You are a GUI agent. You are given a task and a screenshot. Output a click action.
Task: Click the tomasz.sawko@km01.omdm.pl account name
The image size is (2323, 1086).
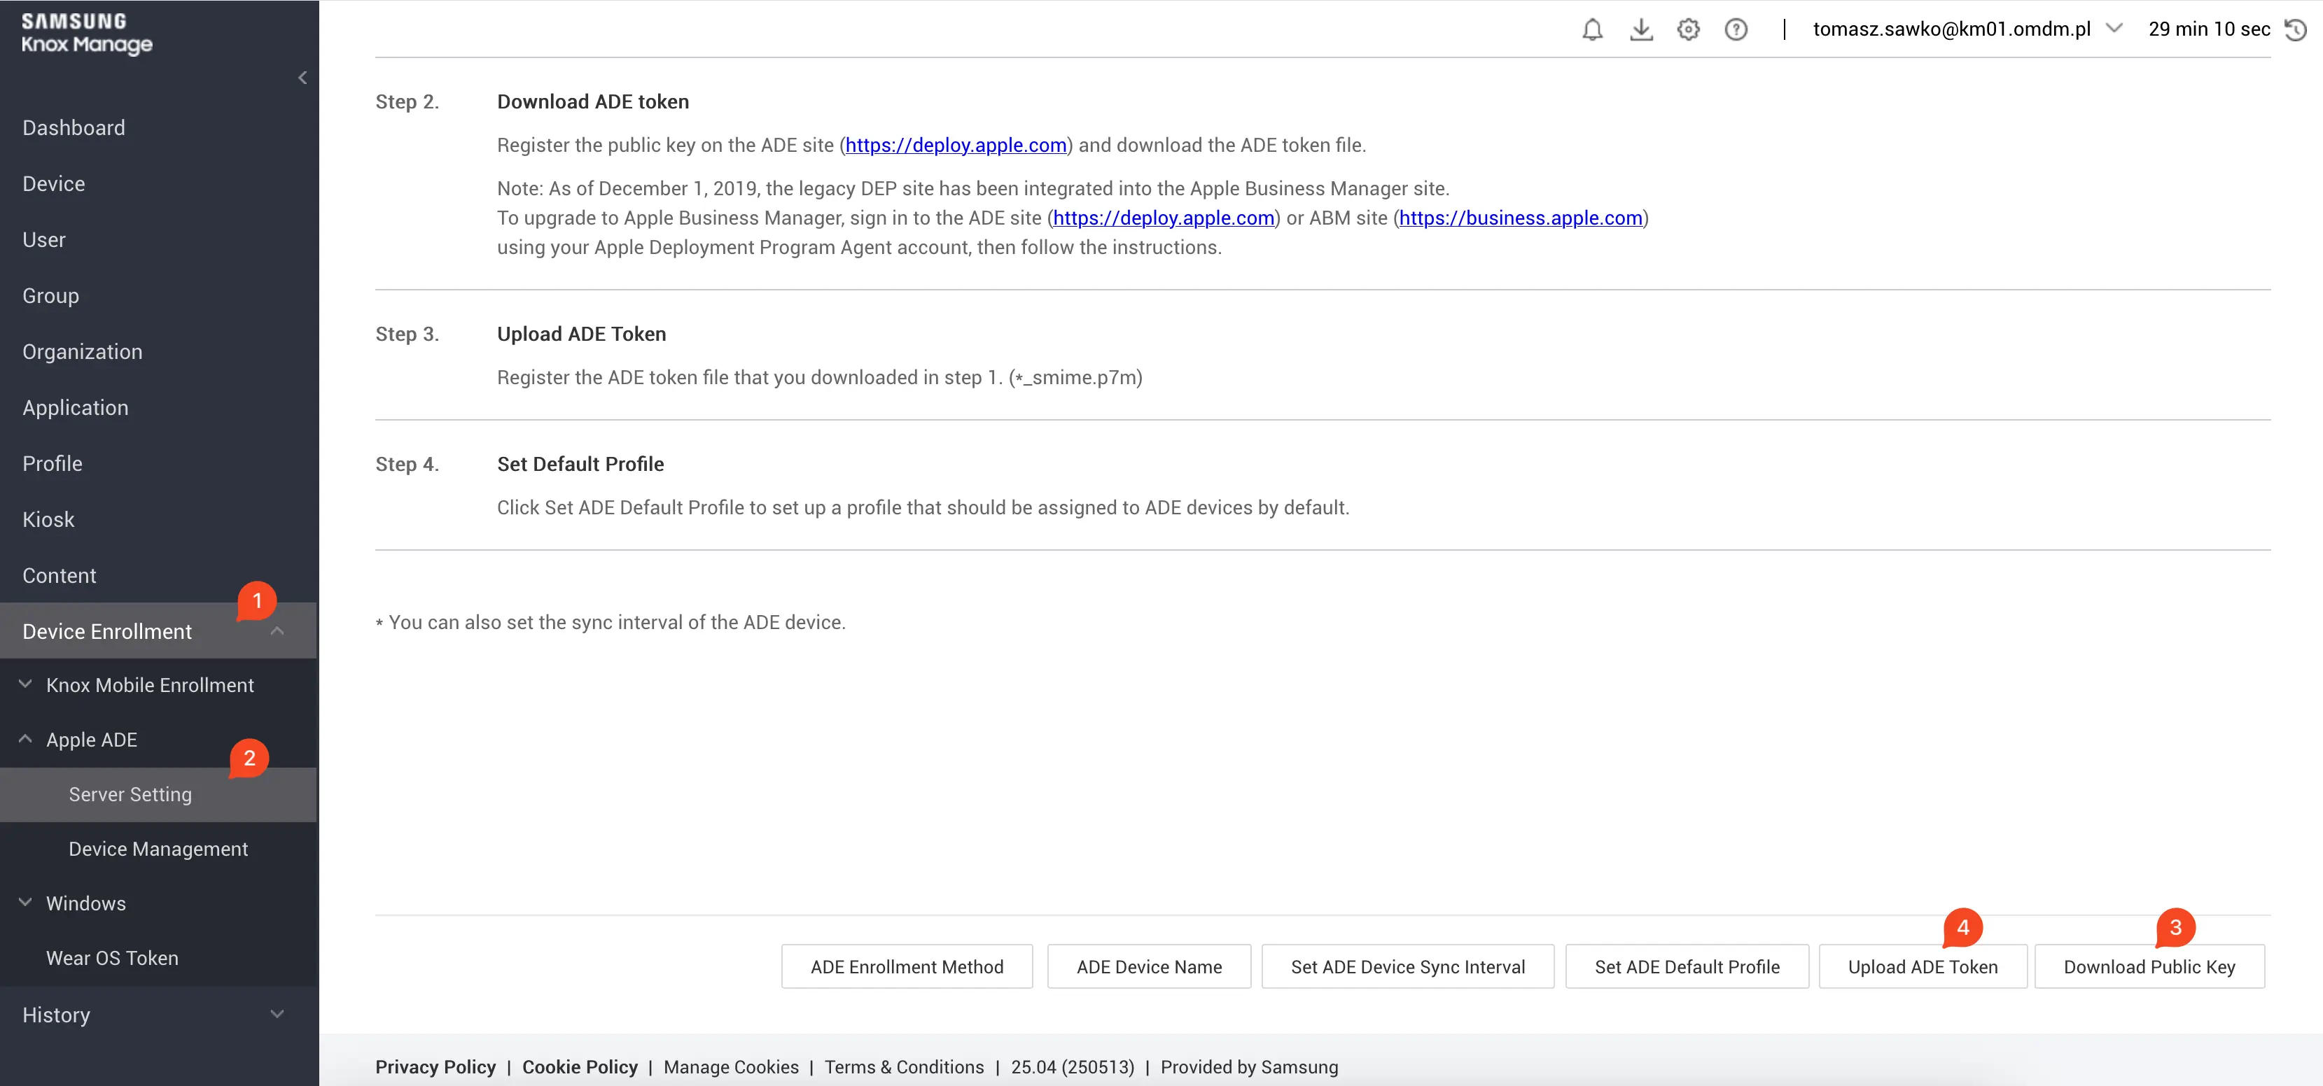tap(1951, 29)
